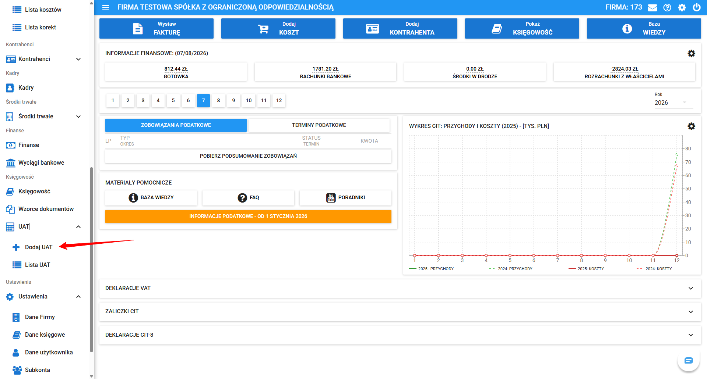
Task: Click the Lista kosztów list icon
Action: coord(17,10)
